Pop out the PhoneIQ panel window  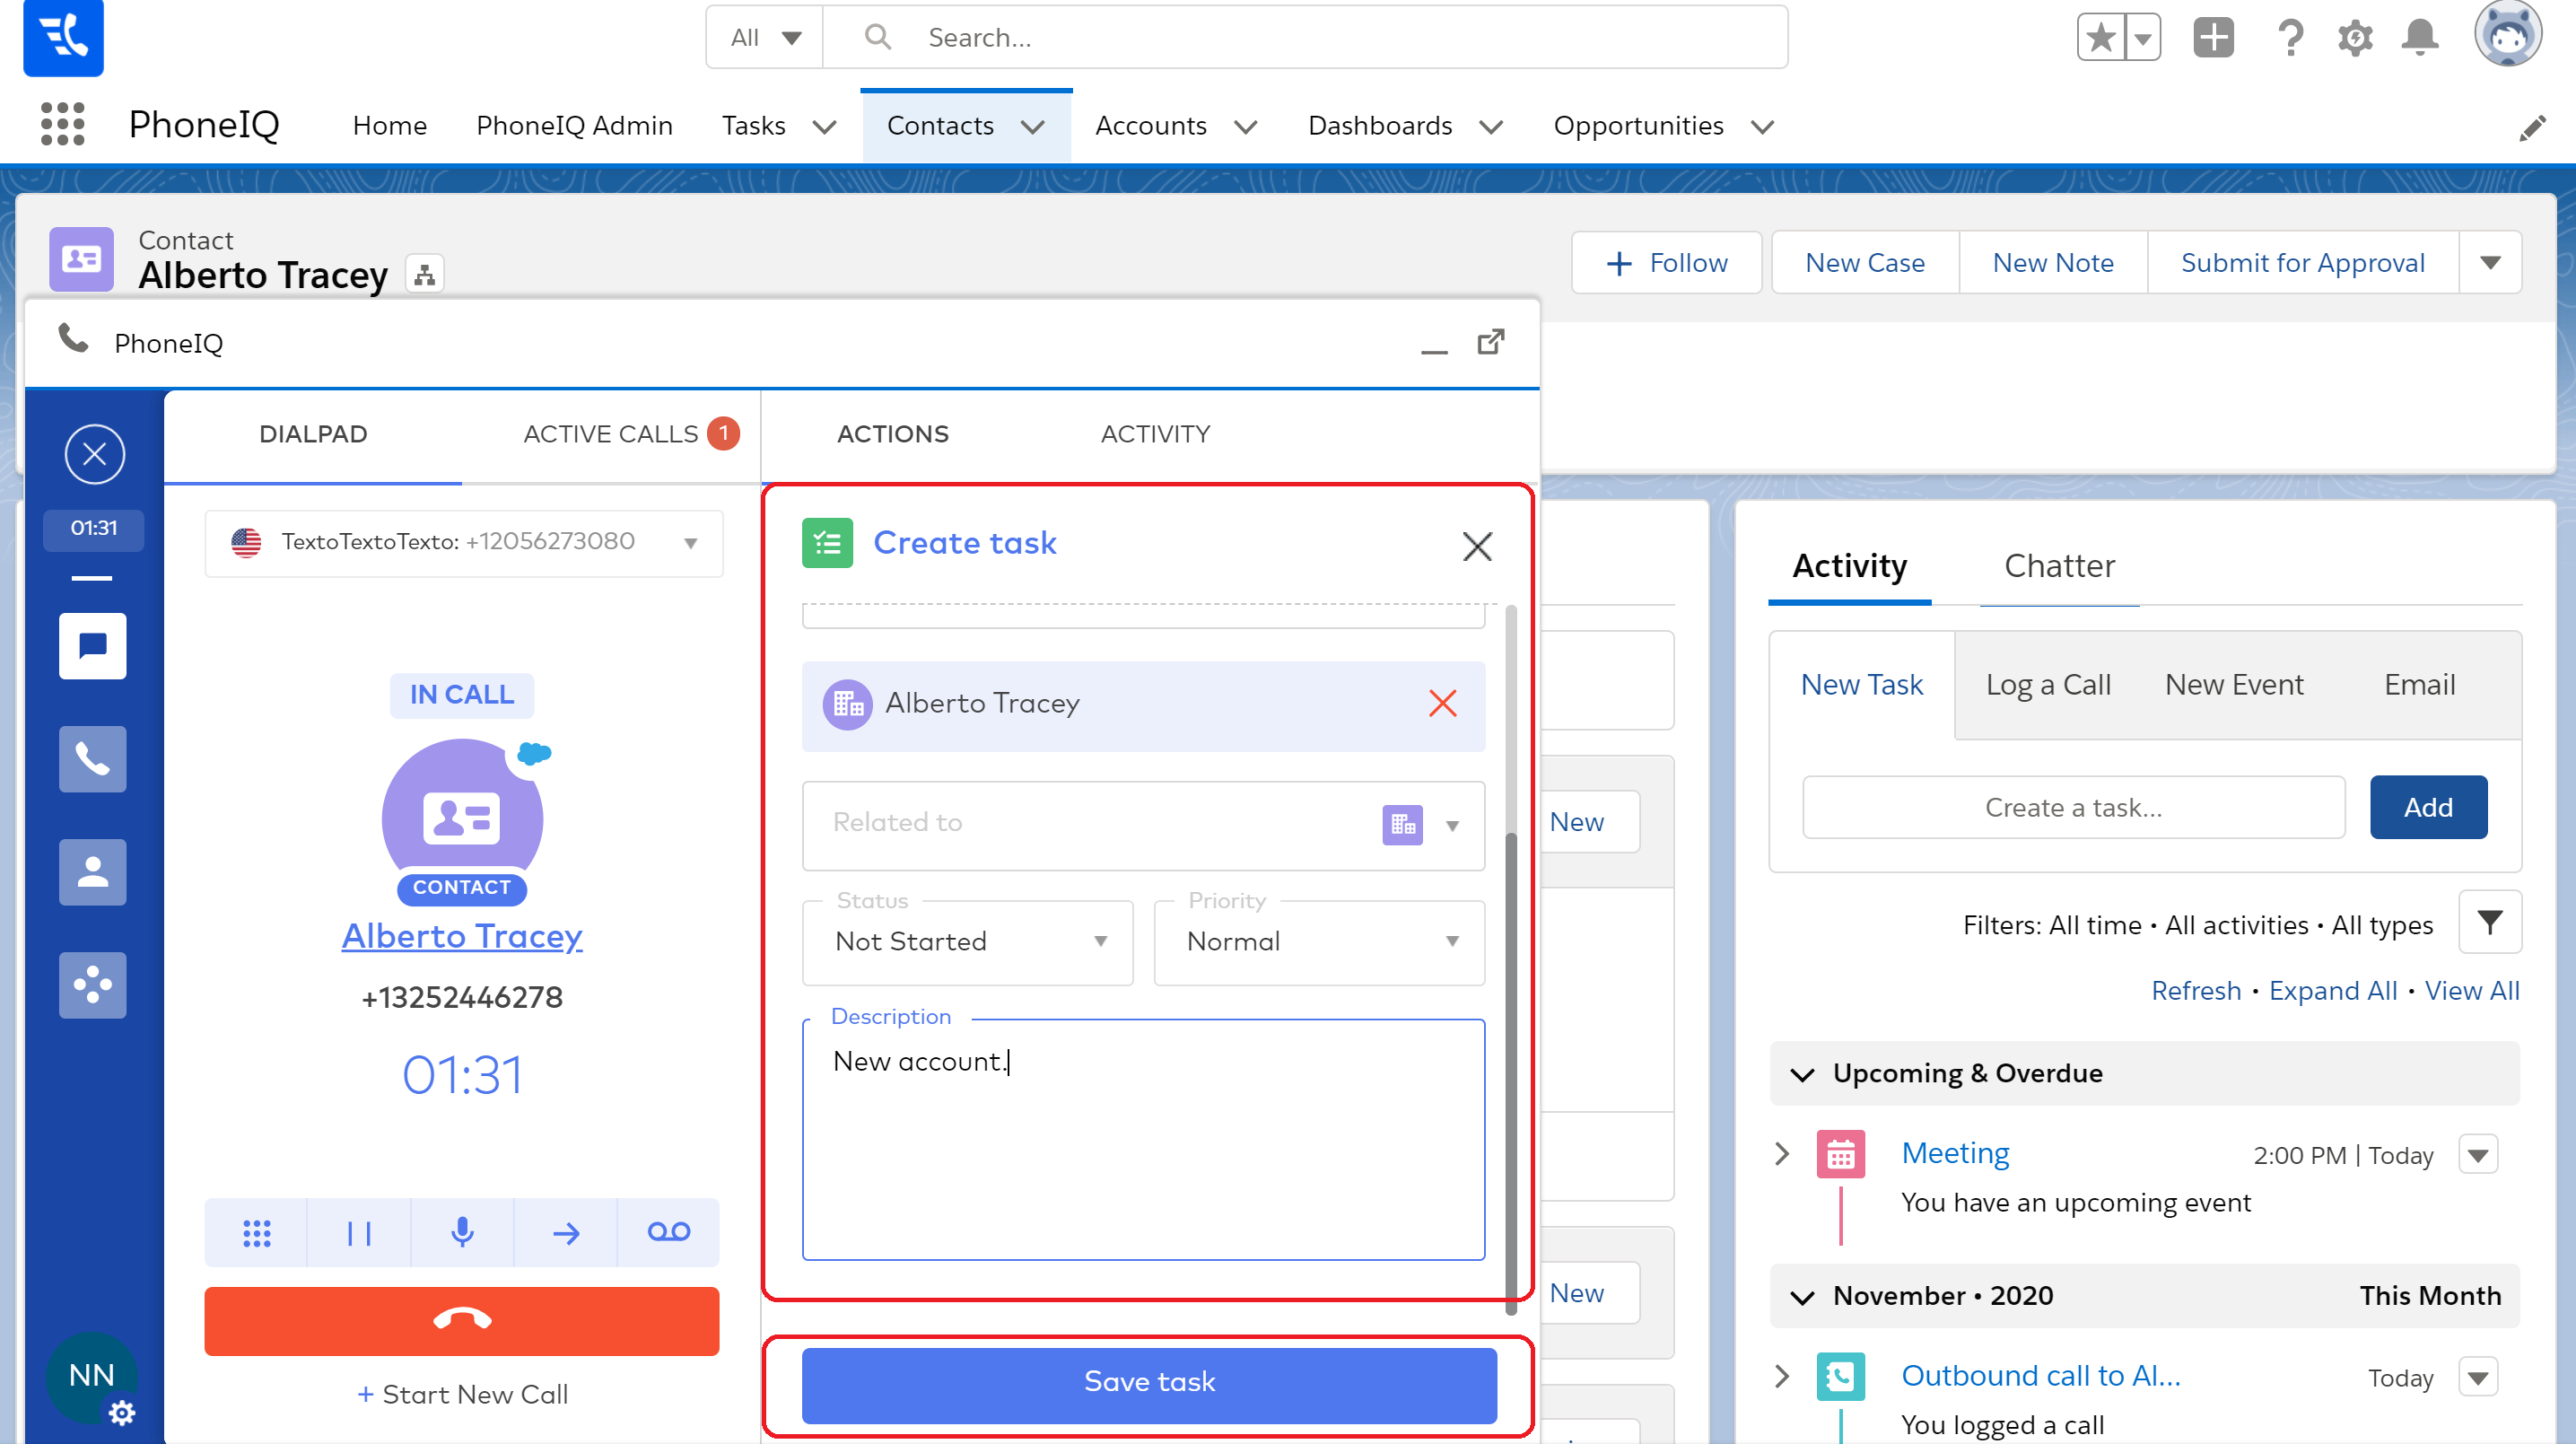[1490, 342]
